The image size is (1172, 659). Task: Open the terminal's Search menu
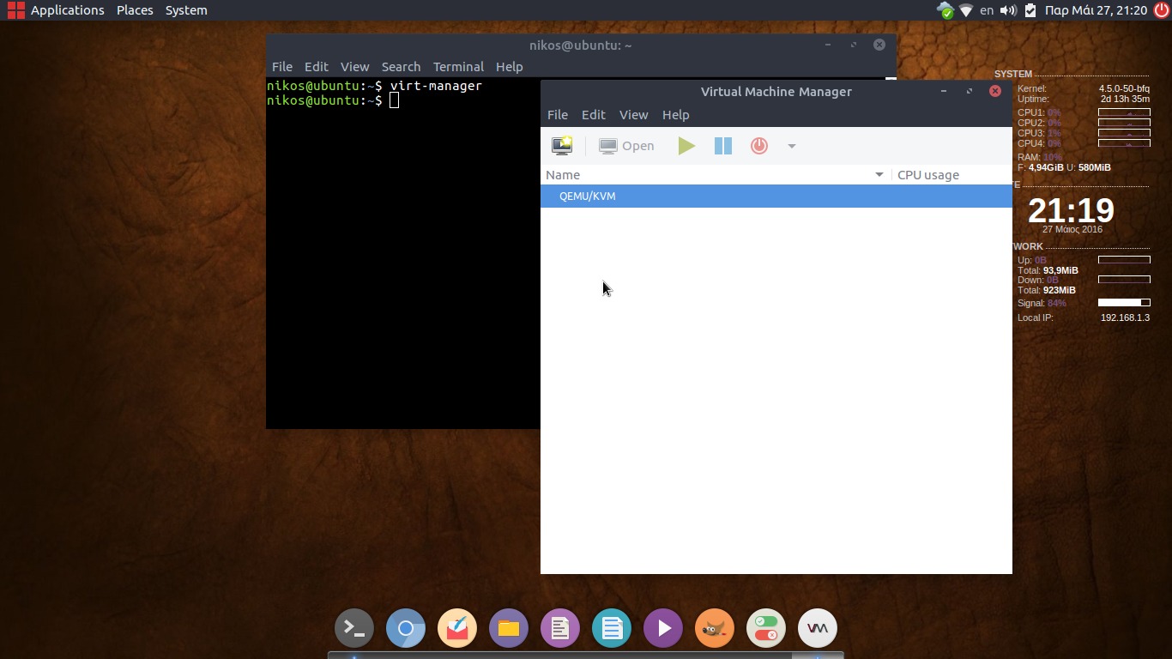(x=401, y=67)
